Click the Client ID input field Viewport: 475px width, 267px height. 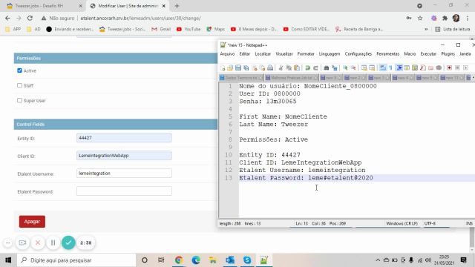[x=124, y=156]
